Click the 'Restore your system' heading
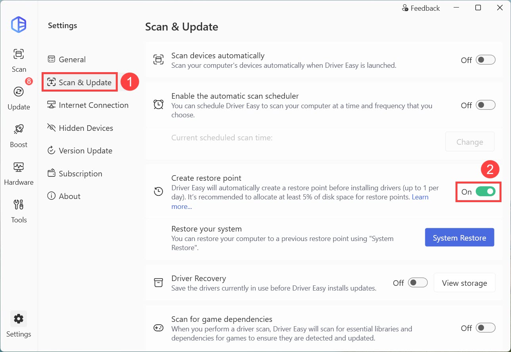This screenshot has height=352, width=511. pyautogui.click(x=207, y=229)
